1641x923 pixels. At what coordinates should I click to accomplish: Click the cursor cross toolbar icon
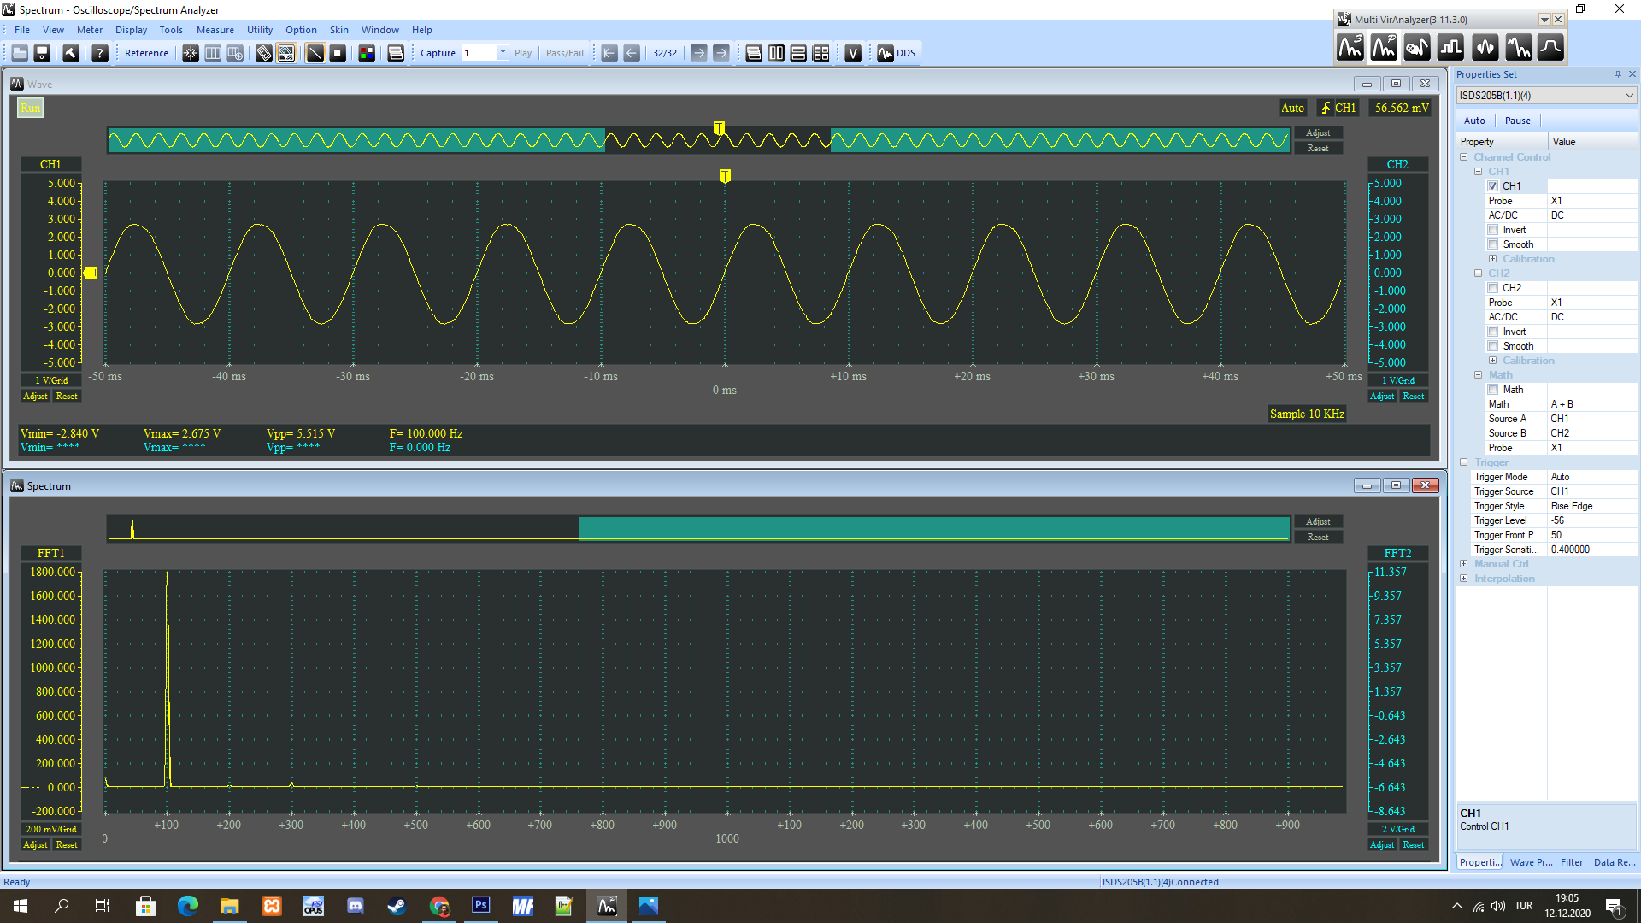[x=191, y=53]
